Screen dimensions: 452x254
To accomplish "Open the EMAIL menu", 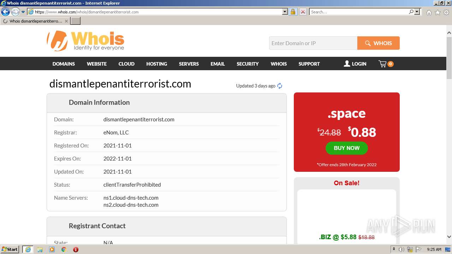I will coord(218,64).
